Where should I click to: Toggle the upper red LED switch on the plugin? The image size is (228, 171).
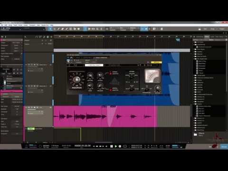pos(111,74)
